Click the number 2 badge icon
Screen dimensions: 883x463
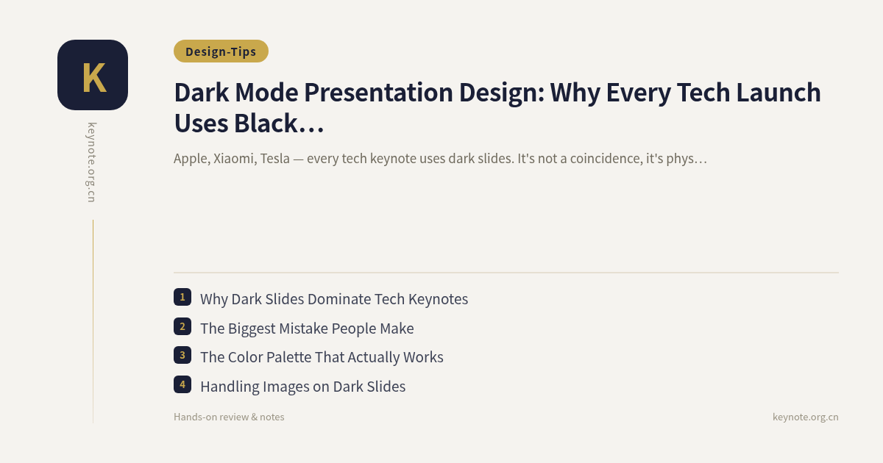[x=182, y=326]
